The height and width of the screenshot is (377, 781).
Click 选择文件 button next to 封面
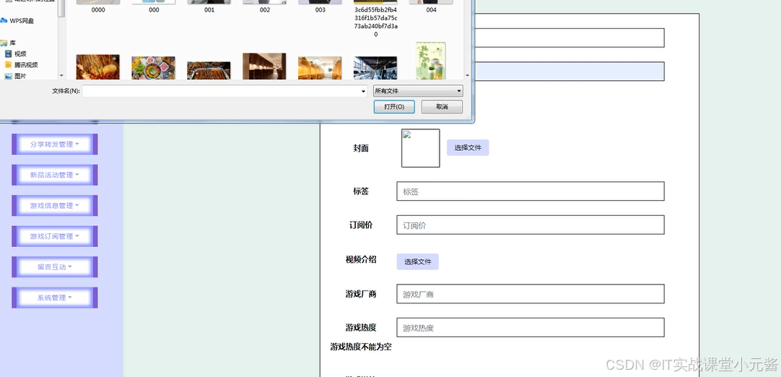[468, 147]
